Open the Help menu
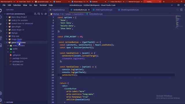185x104 pixels. coord(51,5)
